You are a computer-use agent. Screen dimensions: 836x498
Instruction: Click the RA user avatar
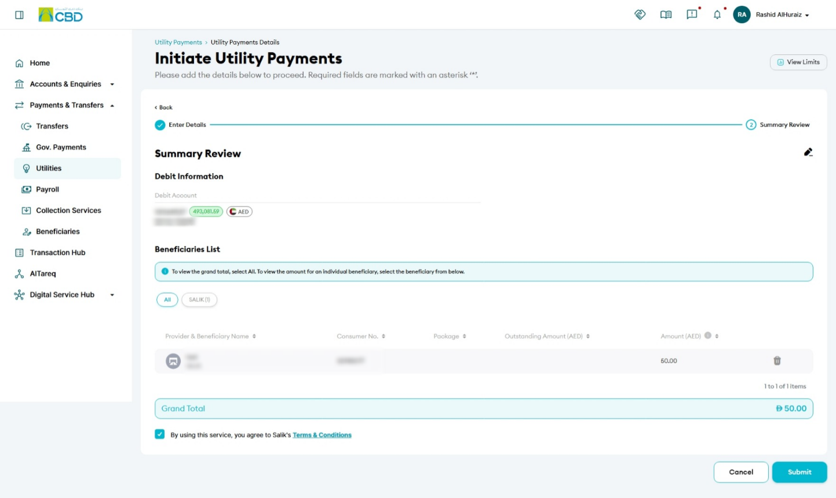742,14
